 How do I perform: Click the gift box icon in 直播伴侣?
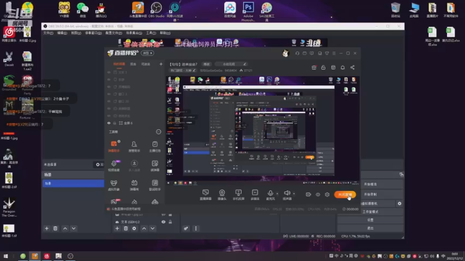(314, 67)
